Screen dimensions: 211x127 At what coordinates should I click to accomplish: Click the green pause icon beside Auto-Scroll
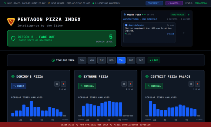[189, 15]
